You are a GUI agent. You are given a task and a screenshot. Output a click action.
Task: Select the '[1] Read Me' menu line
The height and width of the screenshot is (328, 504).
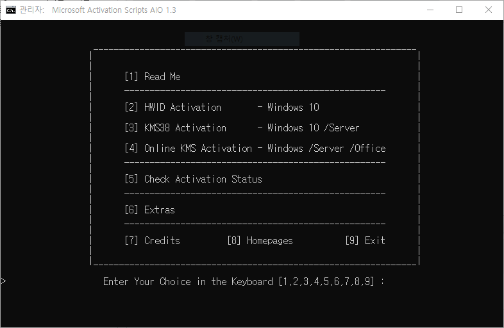click(x=153, y=76)
